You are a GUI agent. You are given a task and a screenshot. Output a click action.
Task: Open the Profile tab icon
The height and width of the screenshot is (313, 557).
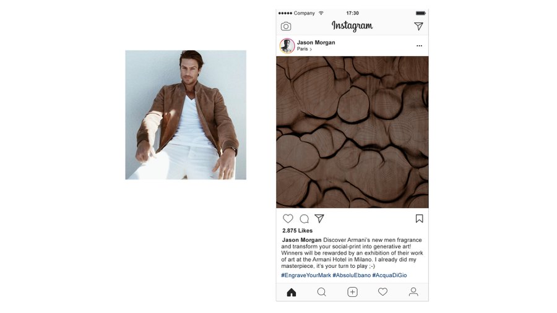(x=413, y=292)
